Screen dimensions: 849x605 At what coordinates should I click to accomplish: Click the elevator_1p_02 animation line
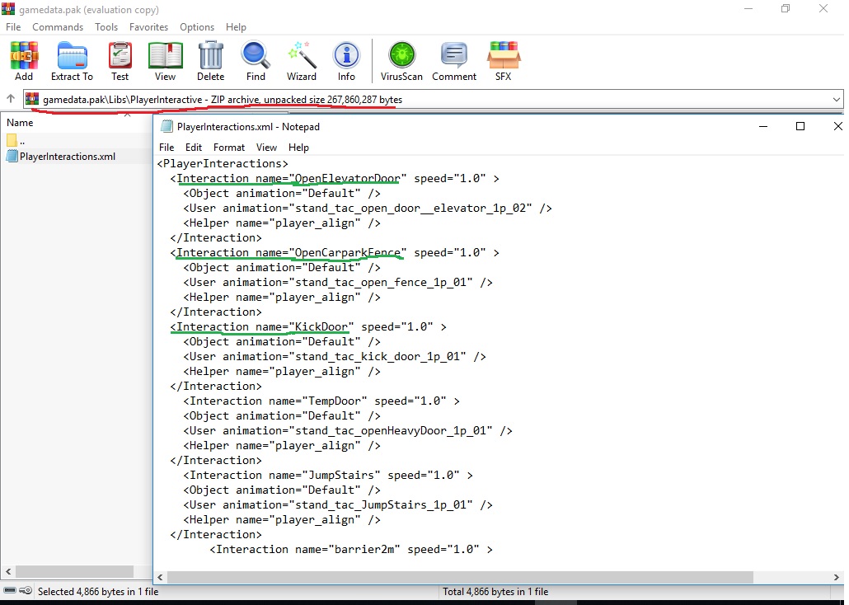368,209
